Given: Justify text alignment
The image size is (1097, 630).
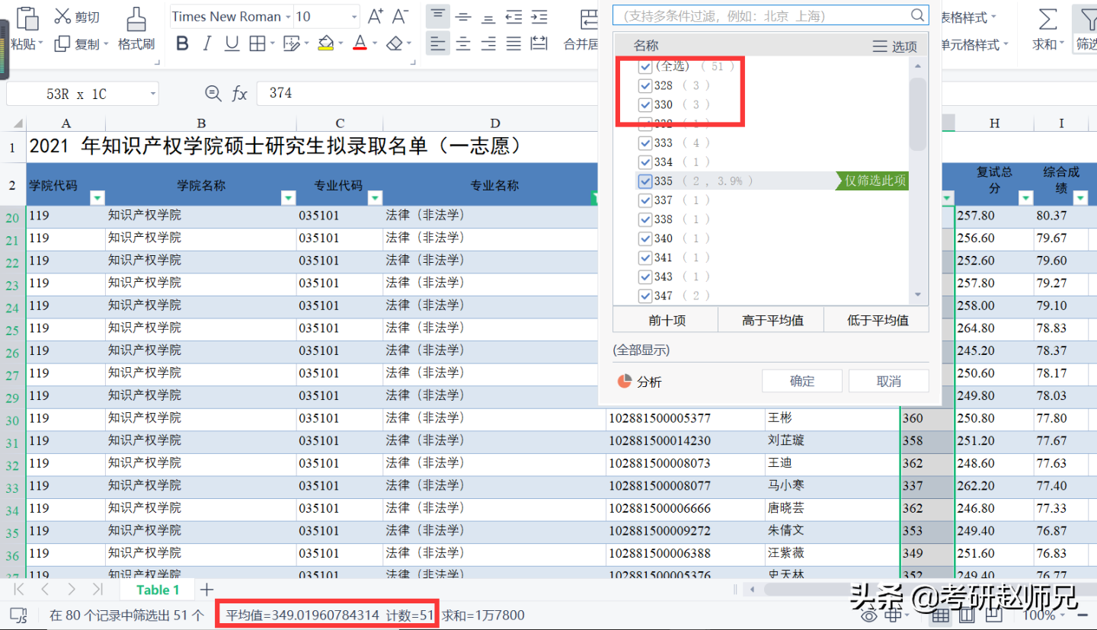Looking at the screenshot, I should coord(514,43).
